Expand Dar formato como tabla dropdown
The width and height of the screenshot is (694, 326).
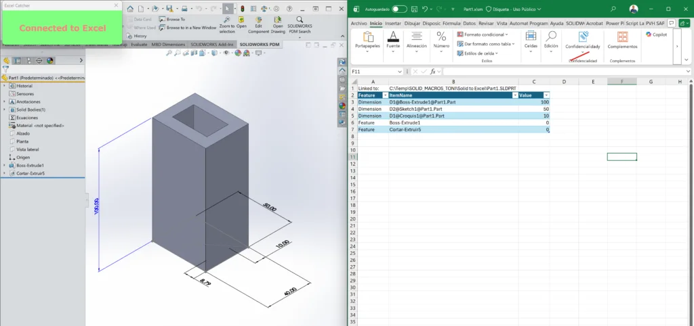514,44
